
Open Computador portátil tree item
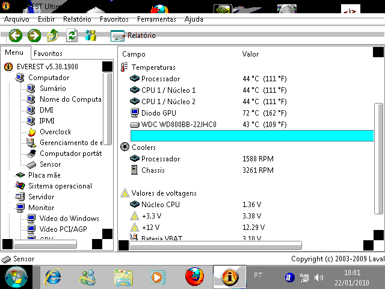[x=70, y=154]
